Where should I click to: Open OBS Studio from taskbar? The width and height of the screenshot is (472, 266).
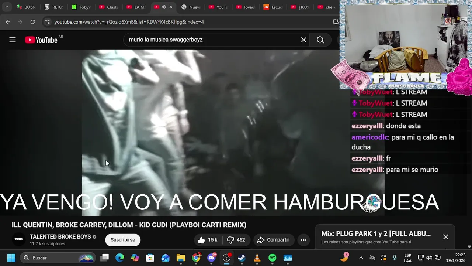pyautogui.click(x=227, y=258)
